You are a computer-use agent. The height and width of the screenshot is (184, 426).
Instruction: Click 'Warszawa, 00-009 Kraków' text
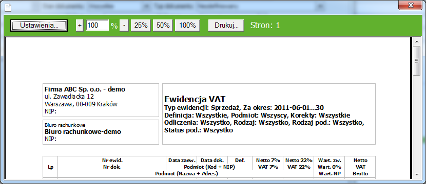[81, 104]
